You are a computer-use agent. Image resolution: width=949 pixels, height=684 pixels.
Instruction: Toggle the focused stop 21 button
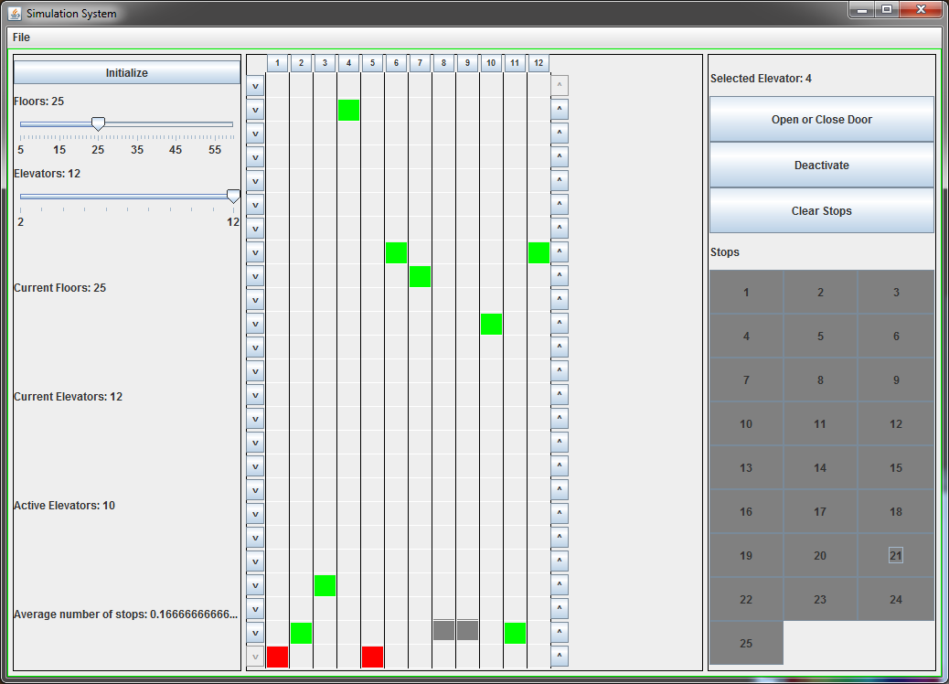coord(896,556)
